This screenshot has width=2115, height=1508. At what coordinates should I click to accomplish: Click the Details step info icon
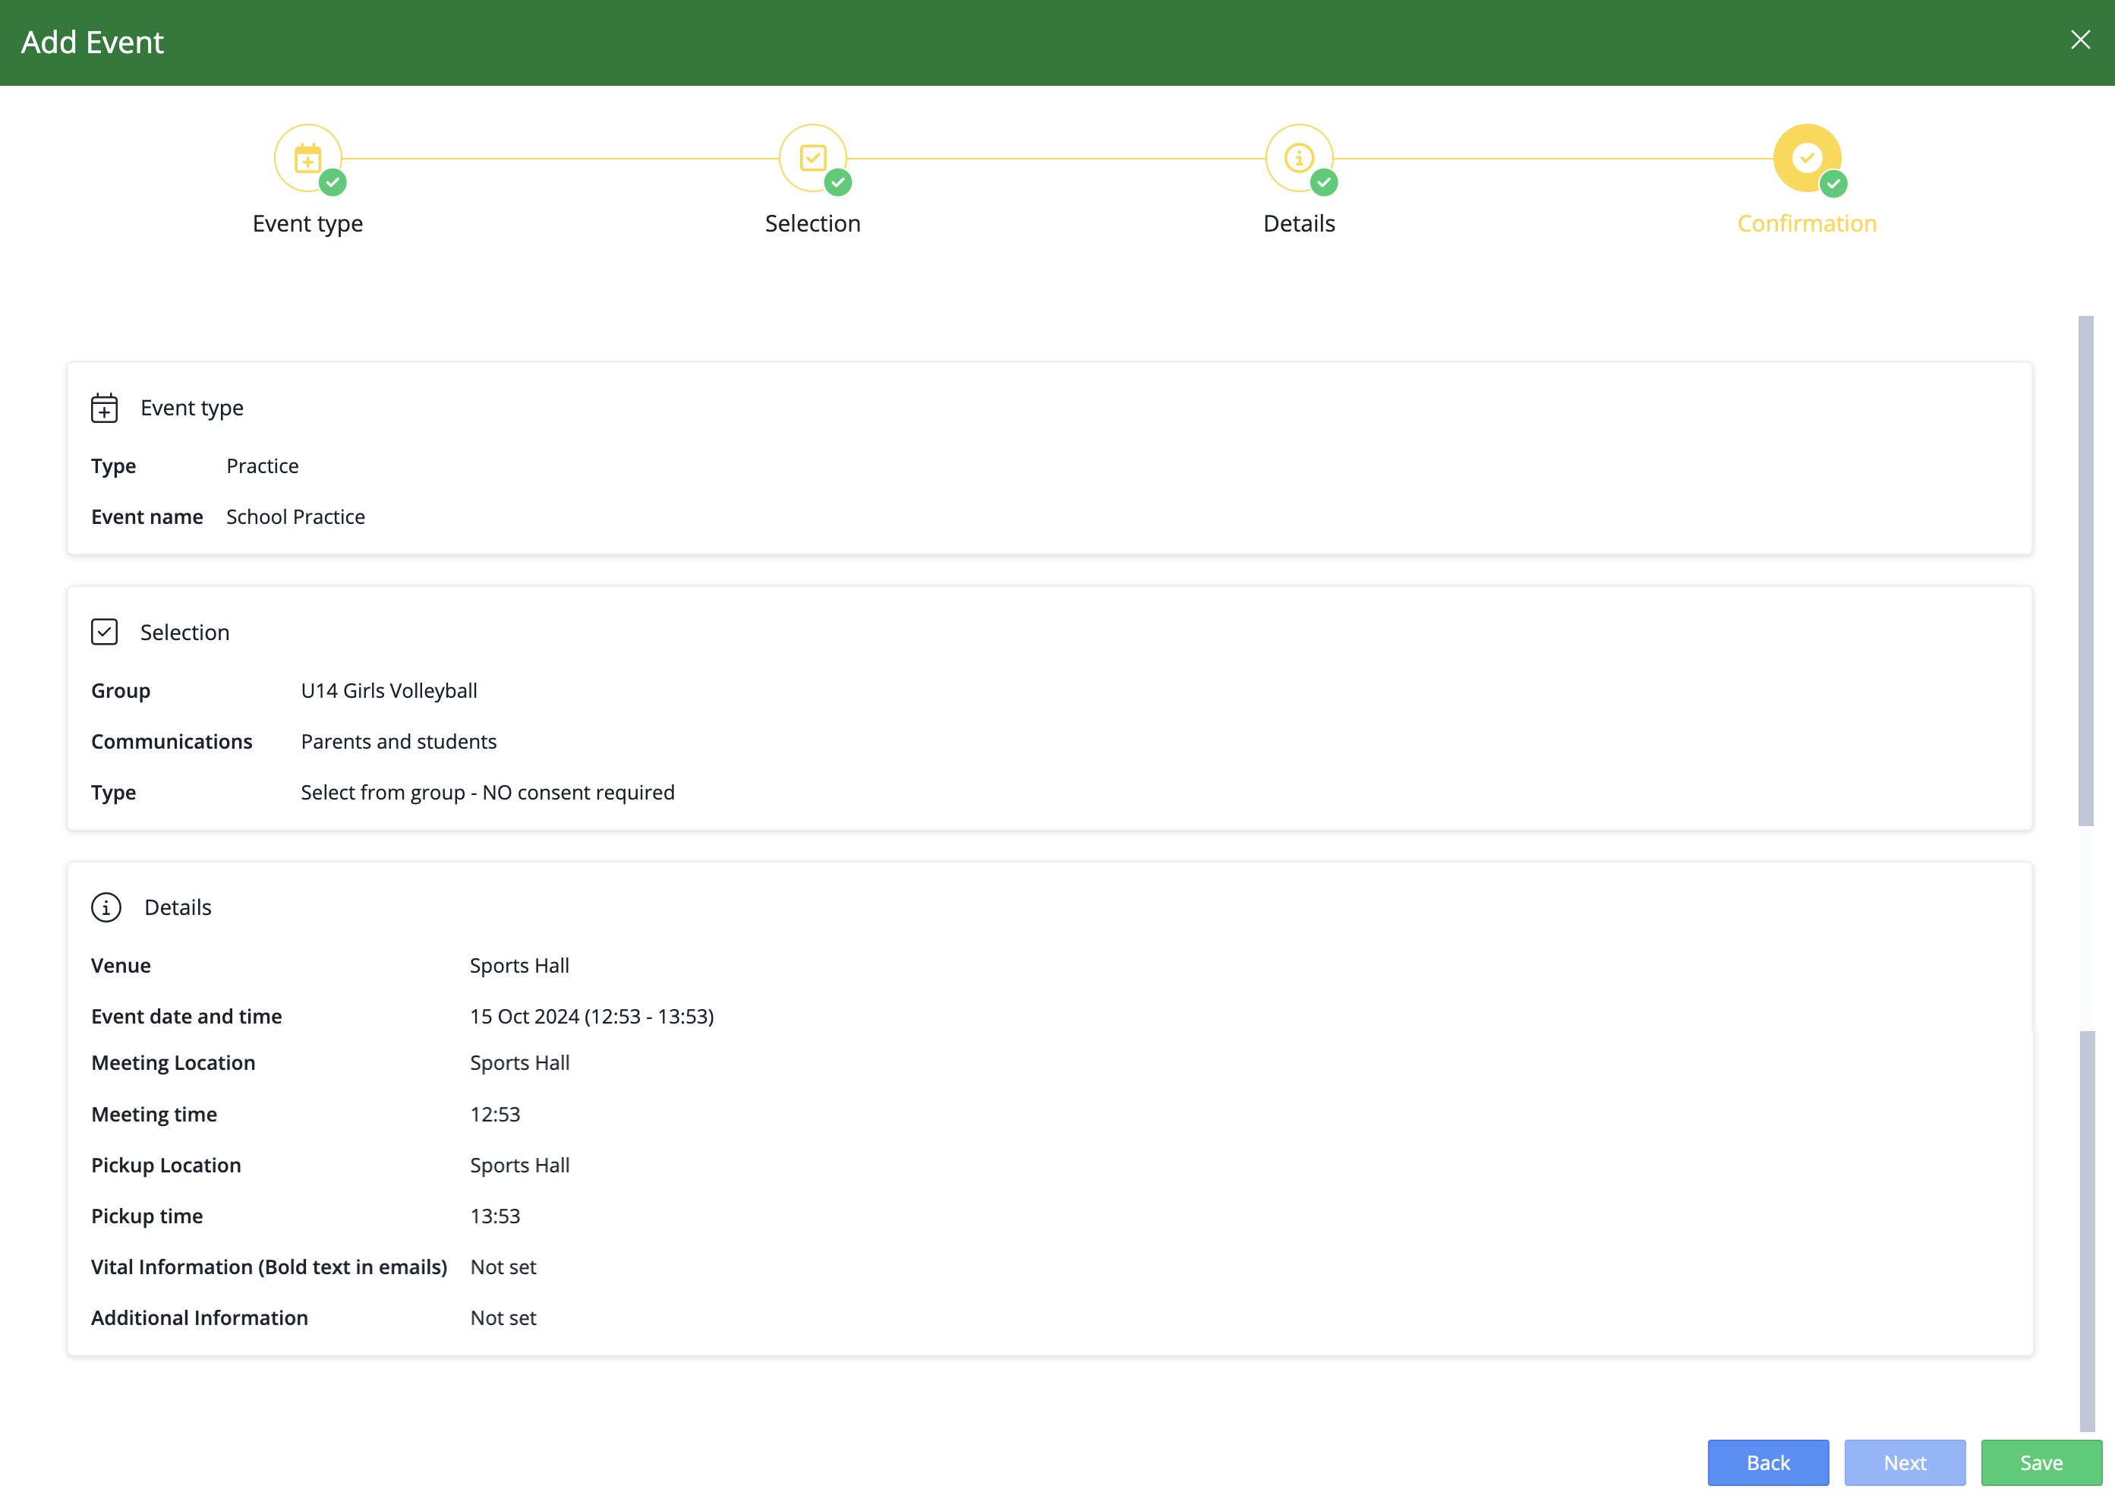click(1298, 158)
